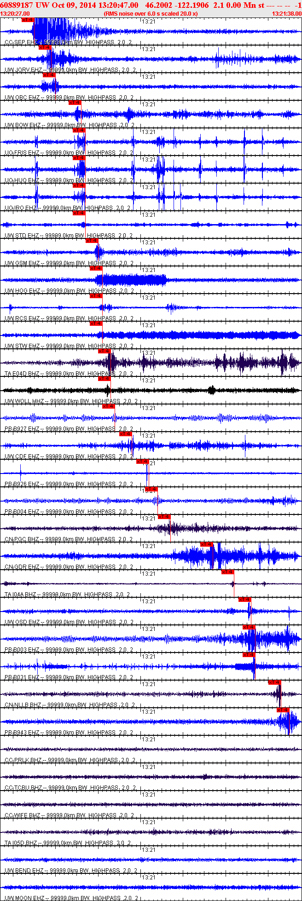Select the UW BOW EHZ station label
Image resolution: width=302 pixels, height=901 pixels.
pyautogui.click(x=23, y=125)
